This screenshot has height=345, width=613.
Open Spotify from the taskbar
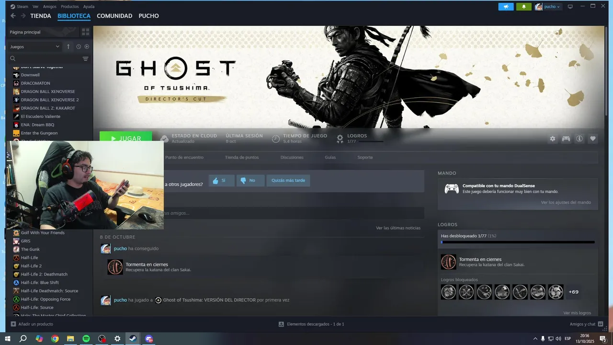86,339
